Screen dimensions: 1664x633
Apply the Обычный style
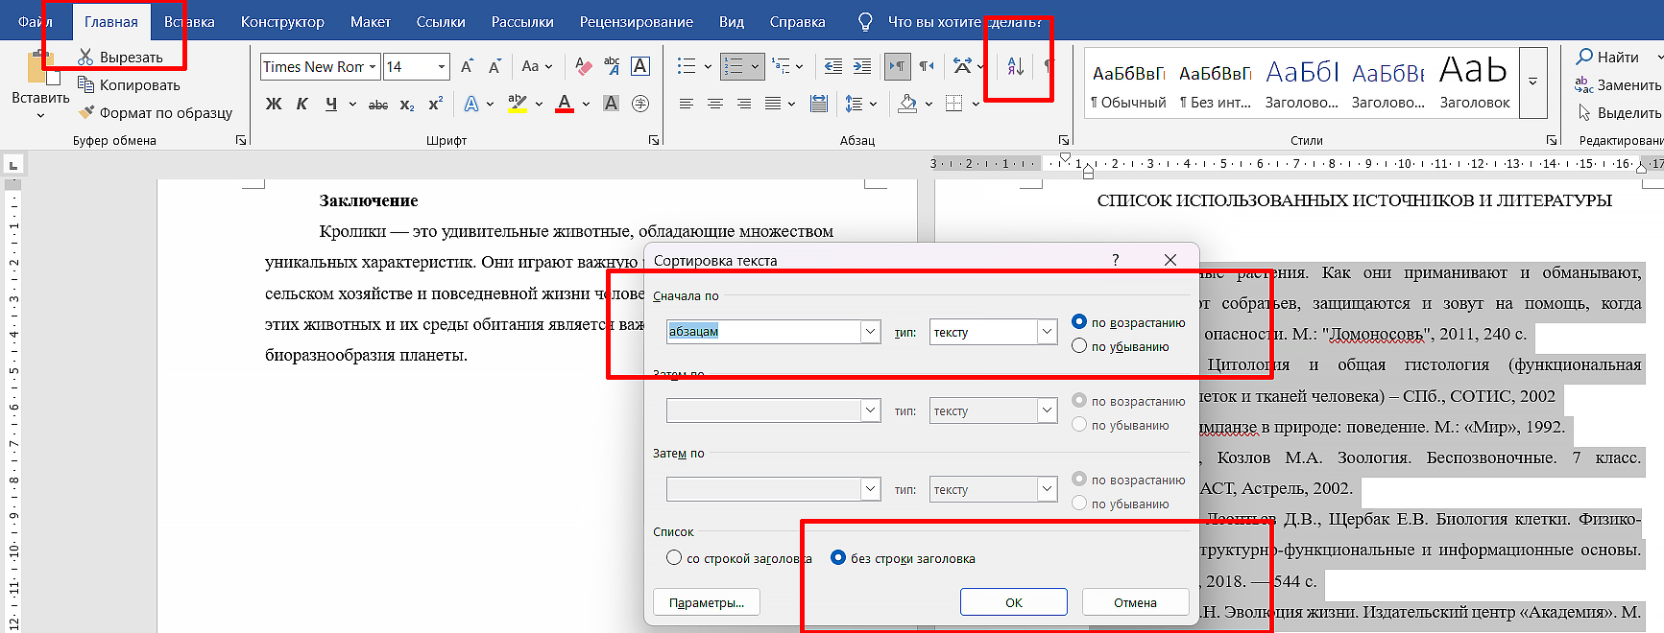(x=1128, y=84)
